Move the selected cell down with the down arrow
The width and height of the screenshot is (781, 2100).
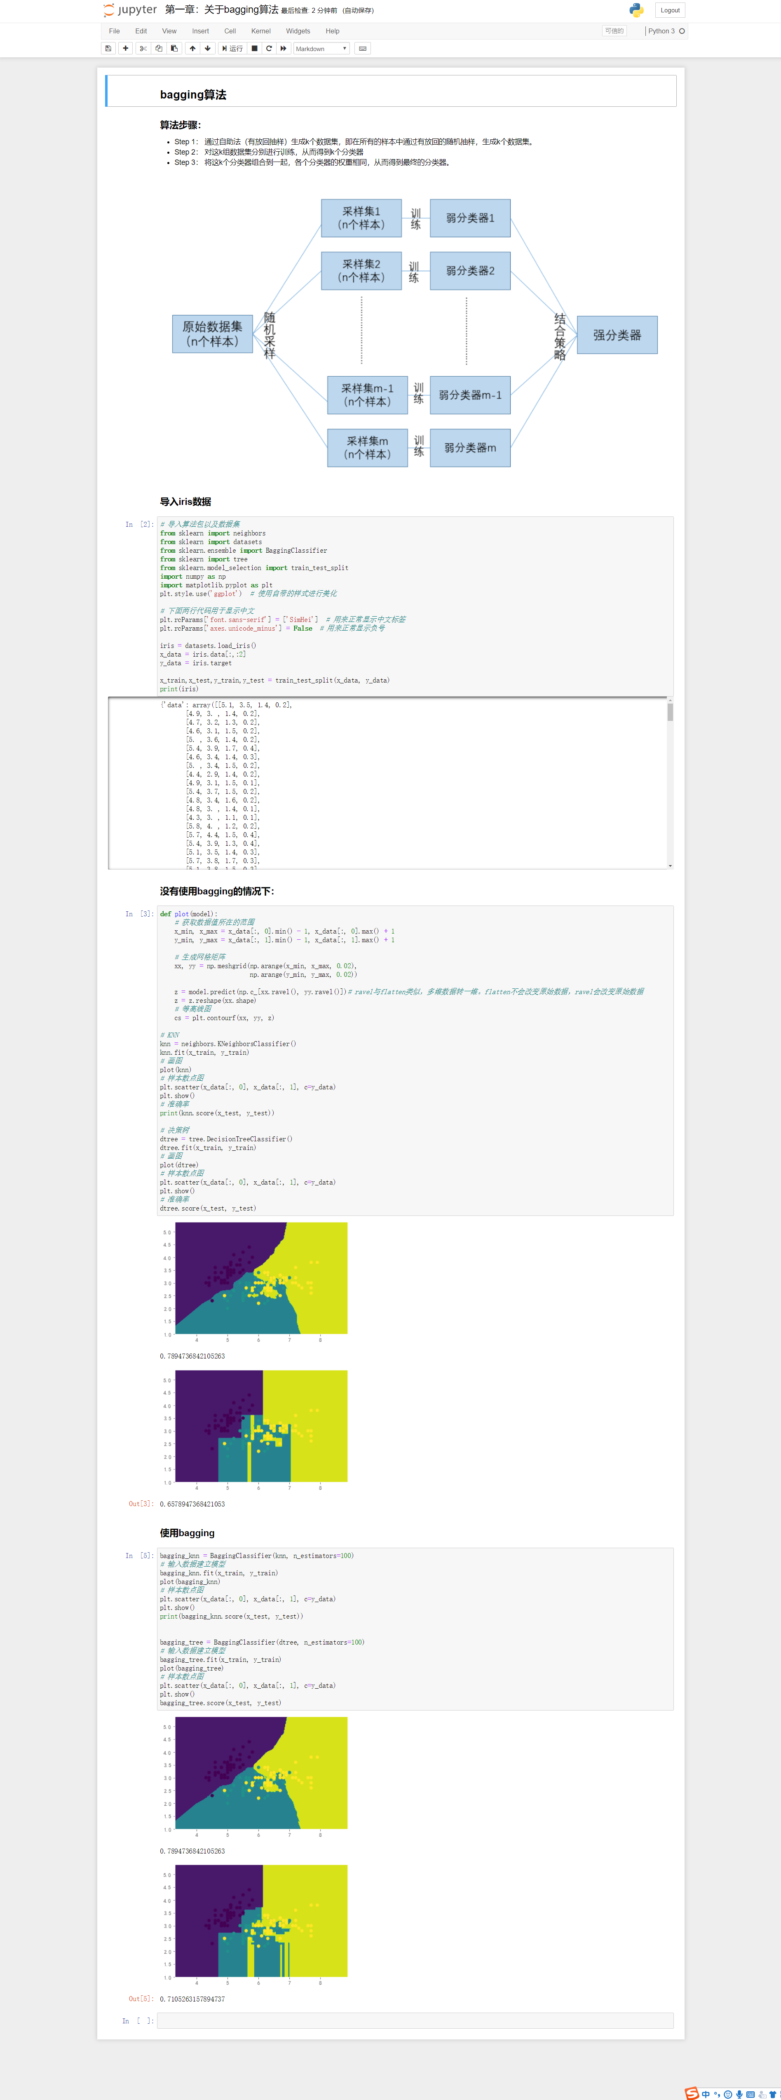(x=208, y=48)
